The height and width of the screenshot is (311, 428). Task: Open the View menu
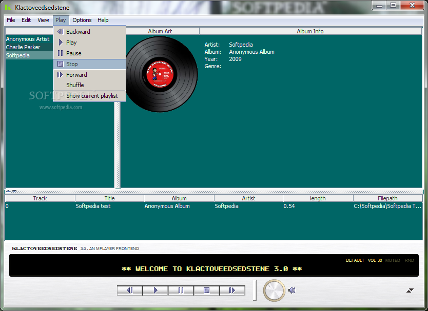43,20
